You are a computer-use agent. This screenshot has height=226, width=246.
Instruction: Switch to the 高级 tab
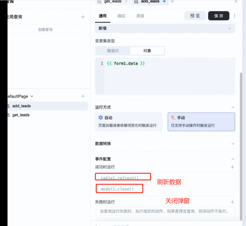pyautogui.click(x=140, y=16)
